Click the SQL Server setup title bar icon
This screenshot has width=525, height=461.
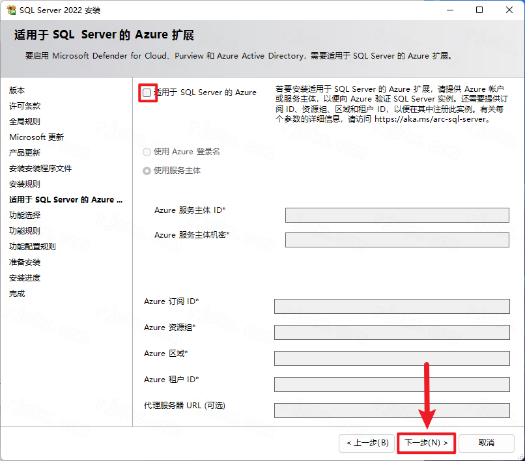coord(11,10)
